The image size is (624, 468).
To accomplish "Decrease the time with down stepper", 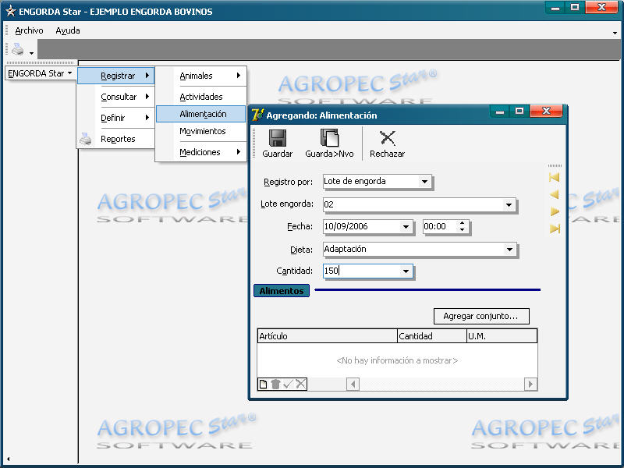I will coord(462,229).
